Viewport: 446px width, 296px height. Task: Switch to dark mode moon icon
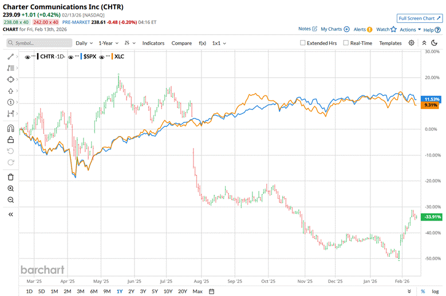pos(434,43)
